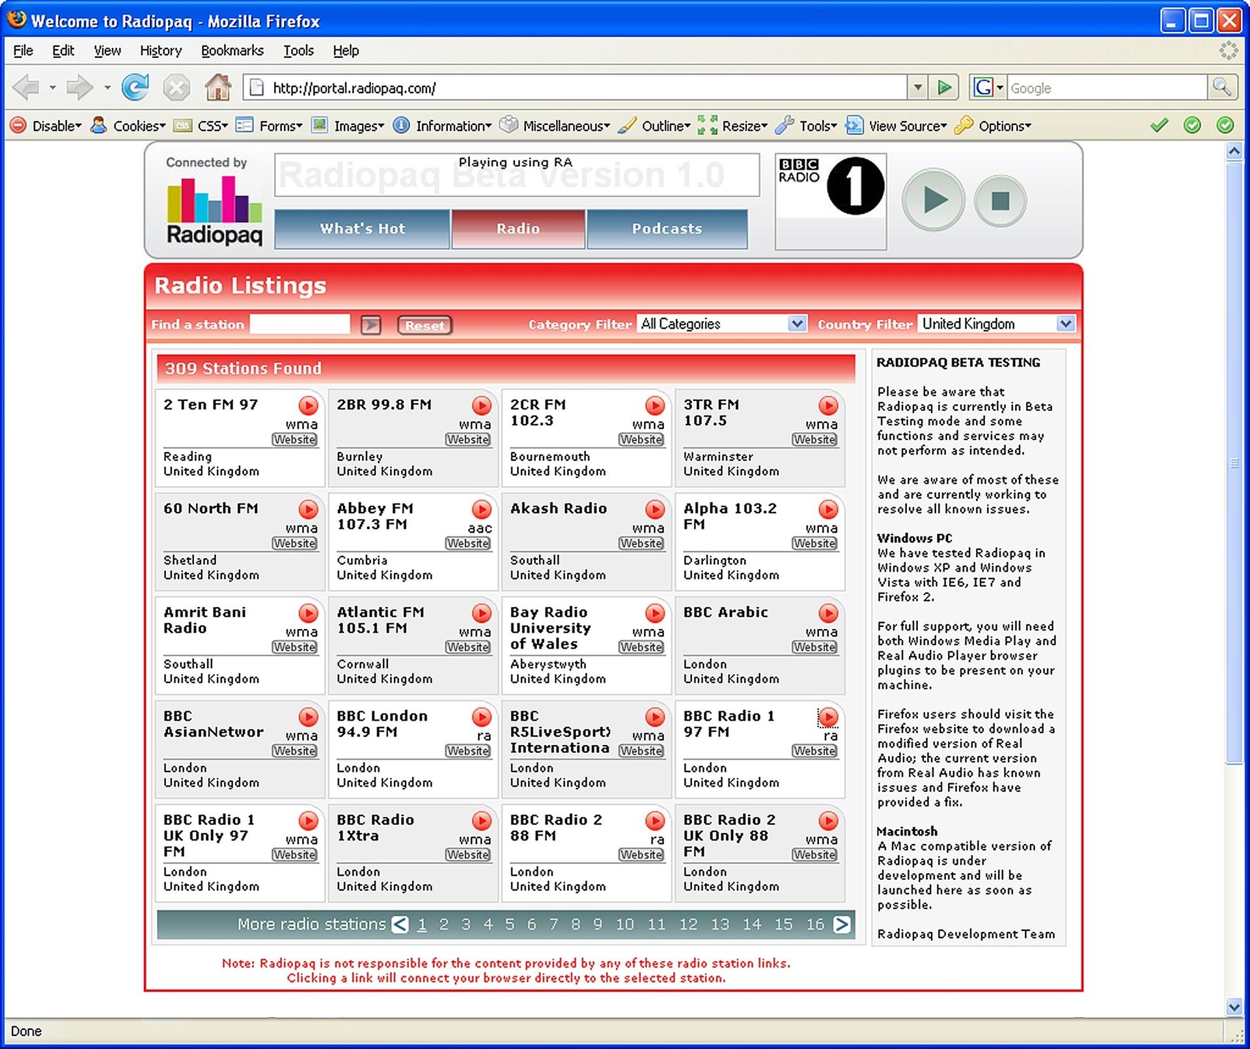
Task: Select the What's Hot tab
Action: click(x=362, y=229)
